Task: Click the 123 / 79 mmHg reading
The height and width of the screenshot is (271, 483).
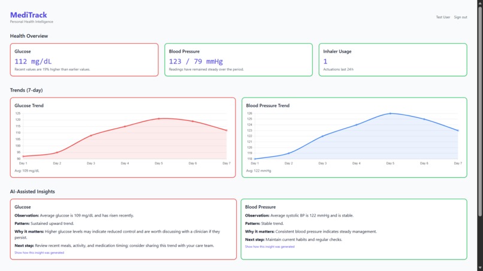Action: (195, 62)
